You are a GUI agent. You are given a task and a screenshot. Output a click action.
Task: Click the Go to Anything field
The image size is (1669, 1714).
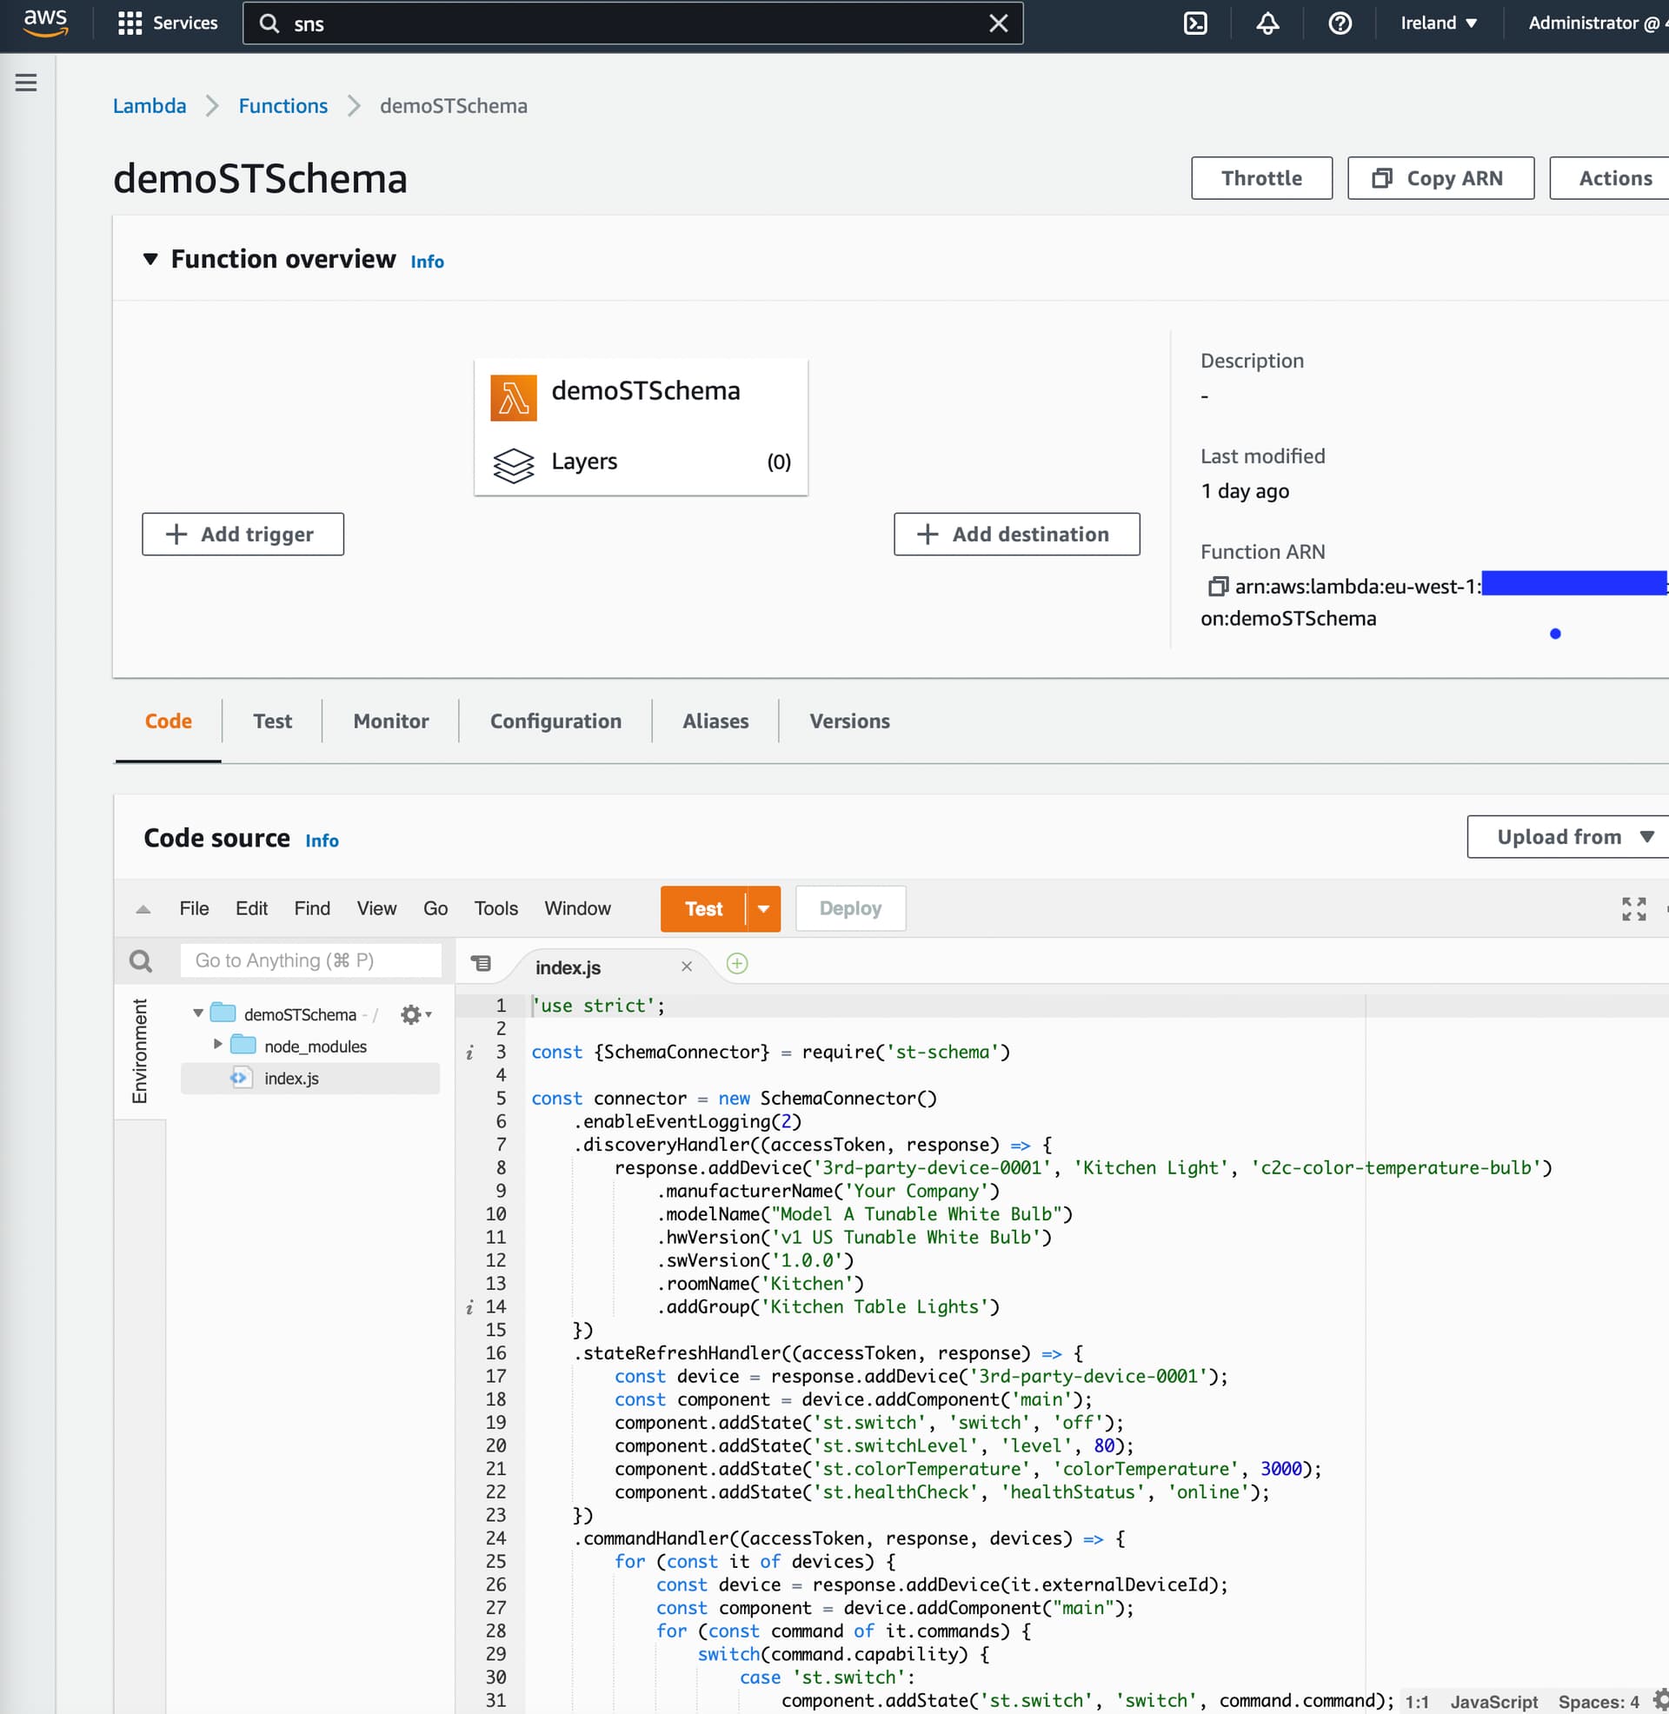click(x=310, y=960)
